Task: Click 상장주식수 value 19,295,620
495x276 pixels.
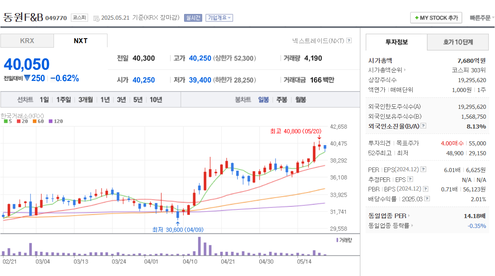Action: point(472,80)
